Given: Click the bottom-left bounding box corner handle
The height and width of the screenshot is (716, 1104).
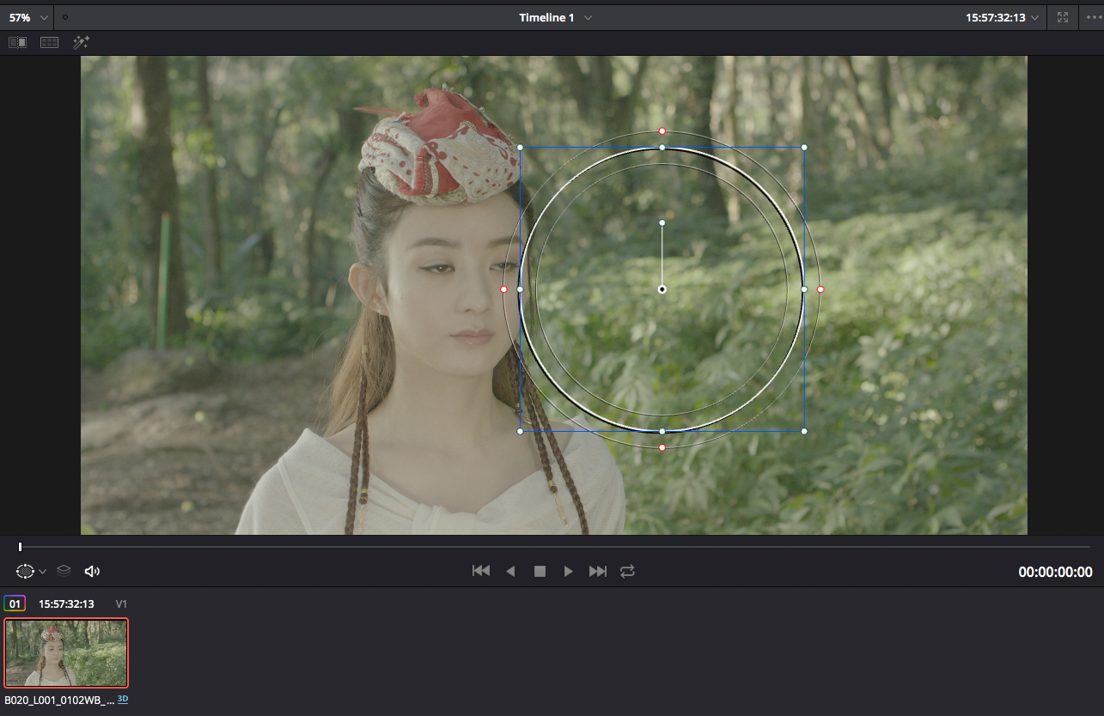Looking at the screenshot, I should pos(520,431).
